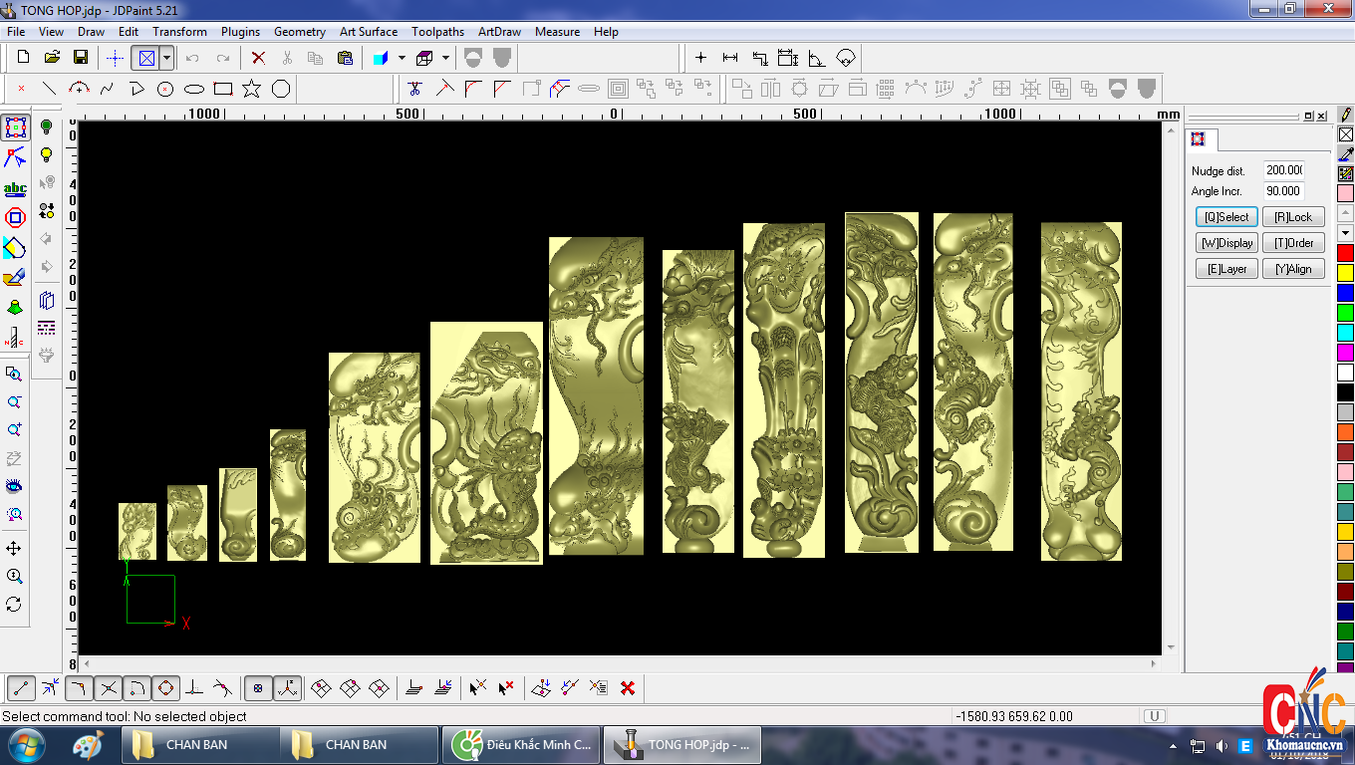Click the pan move arrows tool
The image size is (1355, 765).
14,549
